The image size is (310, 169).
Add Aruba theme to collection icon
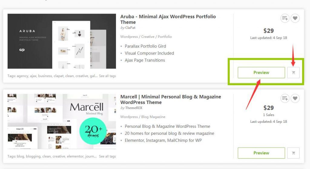(285, 18)
